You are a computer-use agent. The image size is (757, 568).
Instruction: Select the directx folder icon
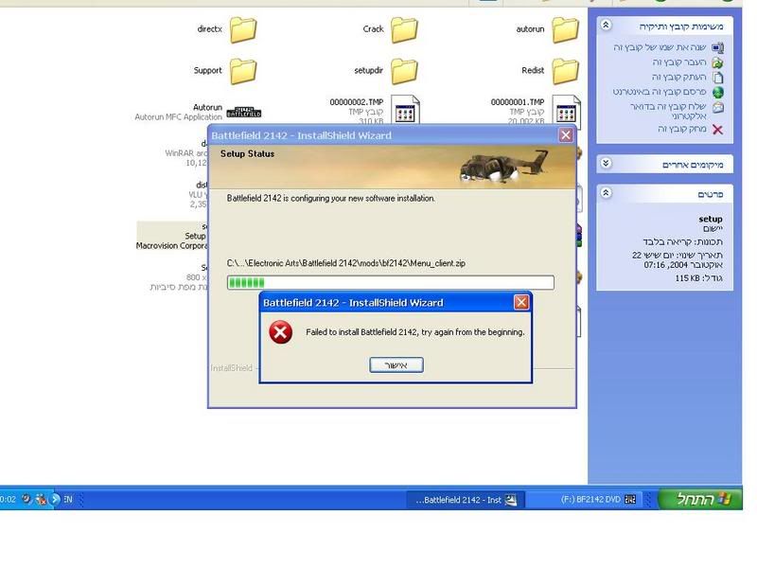(x=243, y=29)
